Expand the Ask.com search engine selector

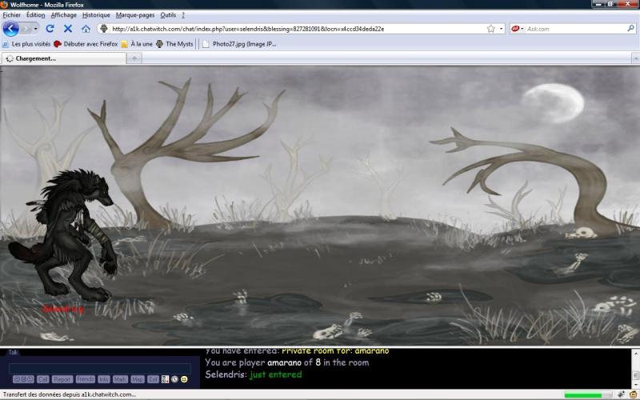point(518,29)
